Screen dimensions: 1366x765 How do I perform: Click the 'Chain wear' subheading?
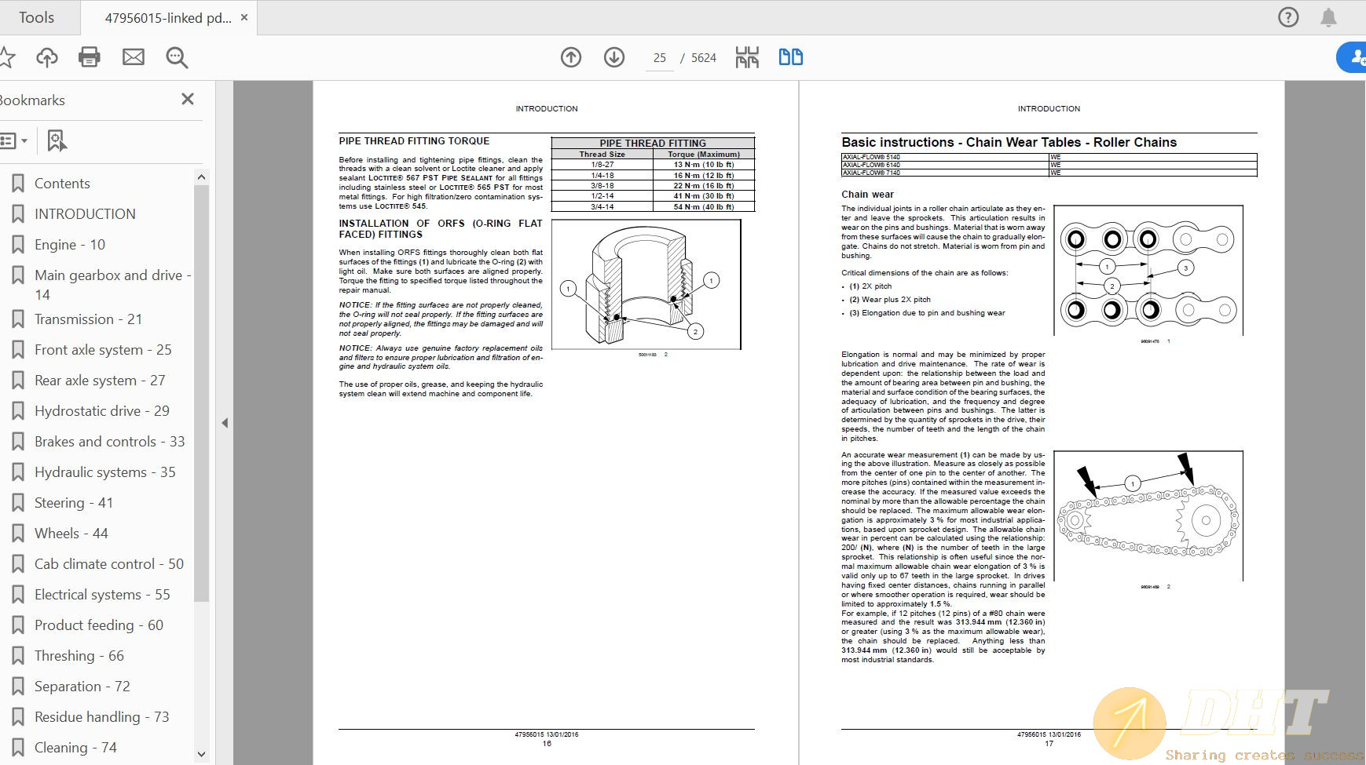coord(867,195)
